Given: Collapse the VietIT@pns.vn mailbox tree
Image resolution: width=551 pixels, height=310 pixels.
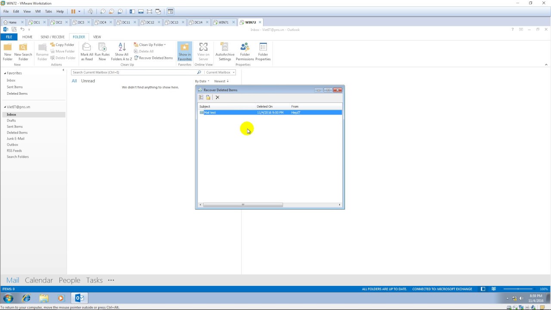Looking at the screenshot, I should point(5,107).
